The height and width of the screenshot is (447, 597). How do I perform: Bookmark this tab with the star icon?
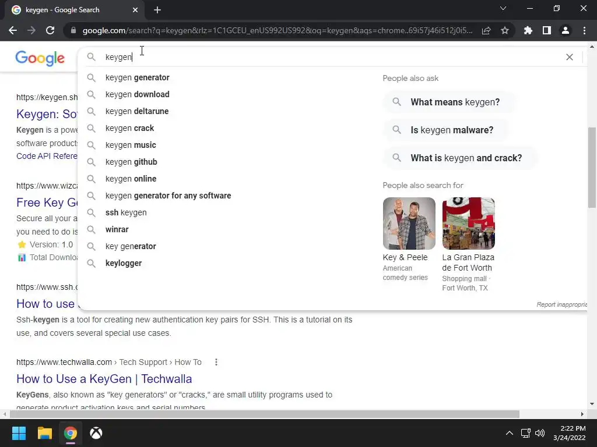[x=505, y=30]
